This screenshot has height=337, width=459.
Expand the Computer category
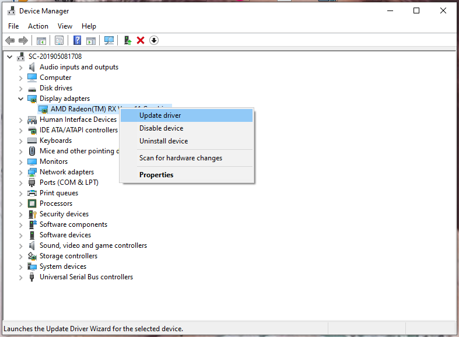pos(20,78)
